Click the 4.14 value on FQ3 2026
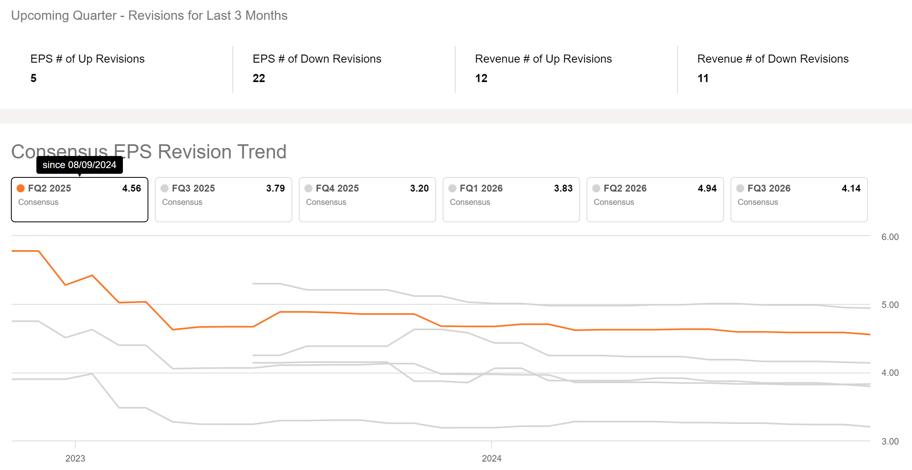912x470 pixels. click(851, 188)
